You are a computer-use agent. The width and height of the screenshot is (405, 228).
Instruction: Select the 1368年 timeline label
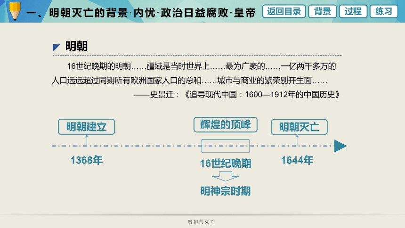[87, 160]
